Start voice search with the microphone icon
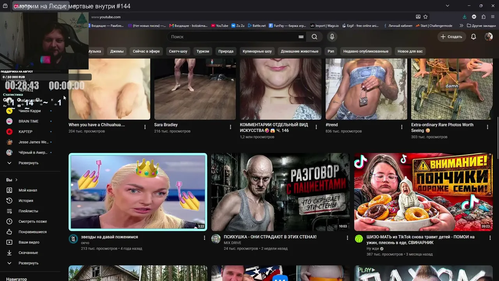This screenshot has width=499, height=281. (x=332, y=37)
